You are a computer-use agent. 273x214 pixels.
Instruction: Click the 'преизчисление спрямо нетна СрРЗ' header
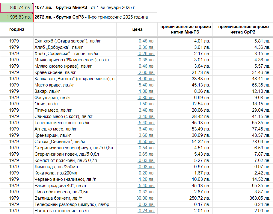coord(243,29)
